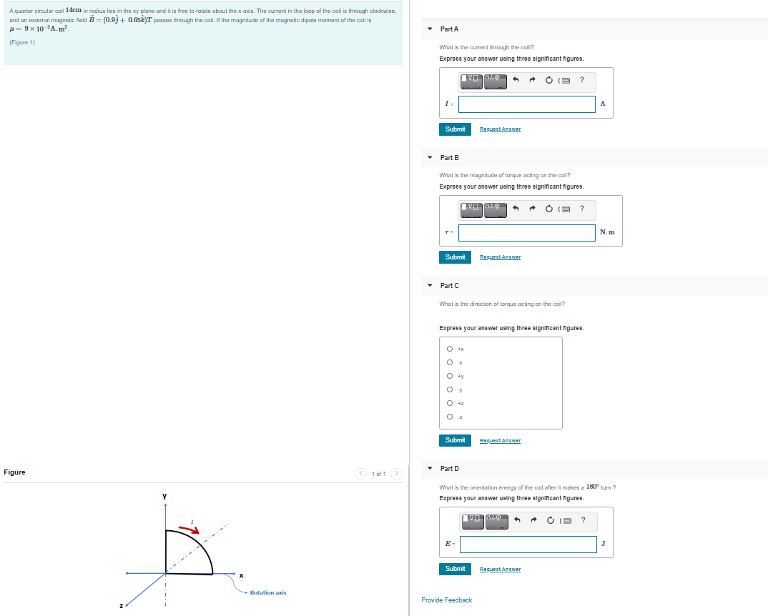This screenshot has height=616, width=768.
Task: Click the '1 of 1' figure counter
Action: 378,474
